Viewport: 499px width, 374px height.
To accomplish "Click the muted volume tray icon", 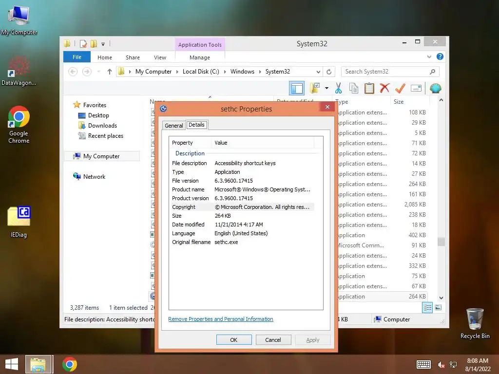I will 441,365.
